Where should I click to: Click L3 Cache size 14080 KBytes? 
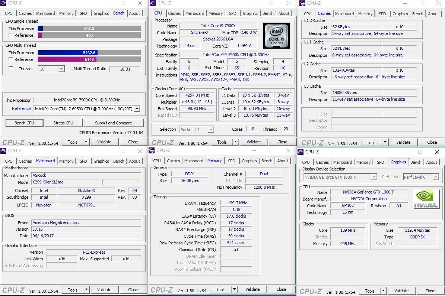(357, 92)
